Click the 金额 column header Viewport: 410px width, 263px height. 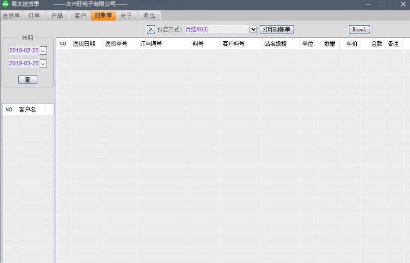(x=373, y=44)
